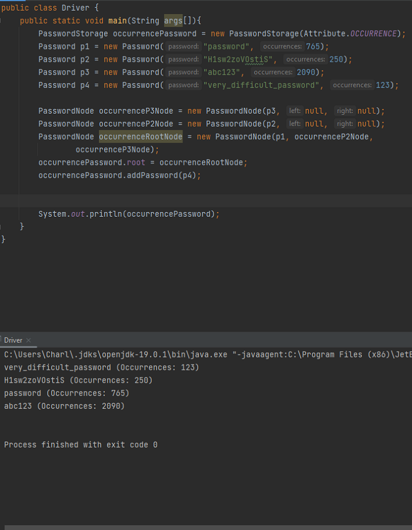
Task: Click the java.exe command line in console
Action: pos(208,355)
